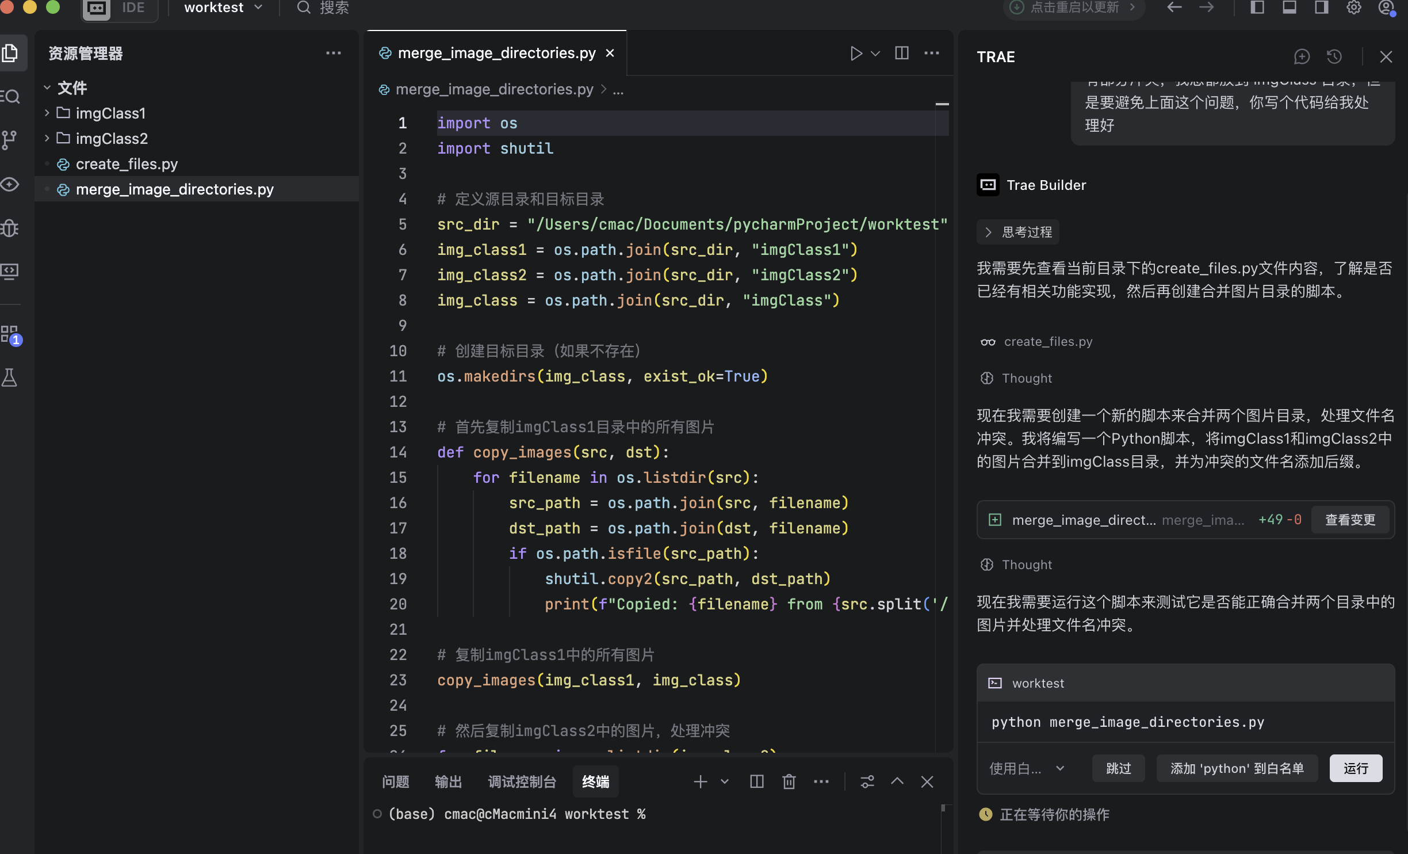This screenshot has height=854, width=1408.
Task: Expand the 思考过程 thinking section
Action: [x=1018, y=232]
